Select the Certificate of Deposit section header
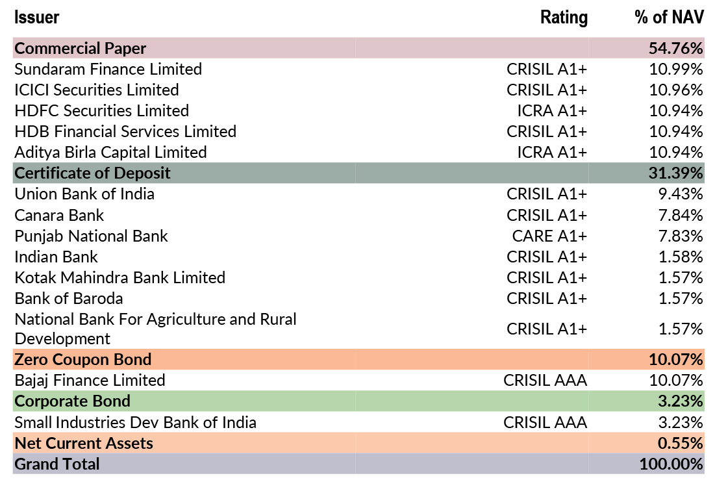 click(x=92, y=173)
